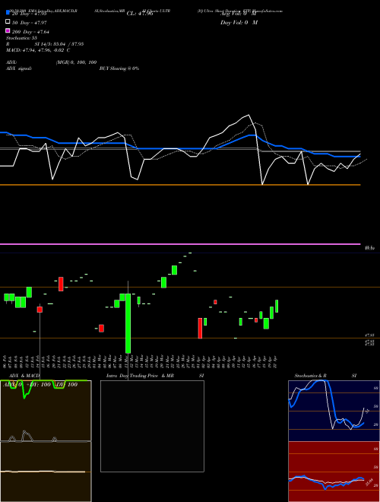The height and width of the screenshot is (502, 380).
Task: Click the 'ADX: 0 +DY: 100 -DY: 100' readout
Action: [x=40, y=384]
